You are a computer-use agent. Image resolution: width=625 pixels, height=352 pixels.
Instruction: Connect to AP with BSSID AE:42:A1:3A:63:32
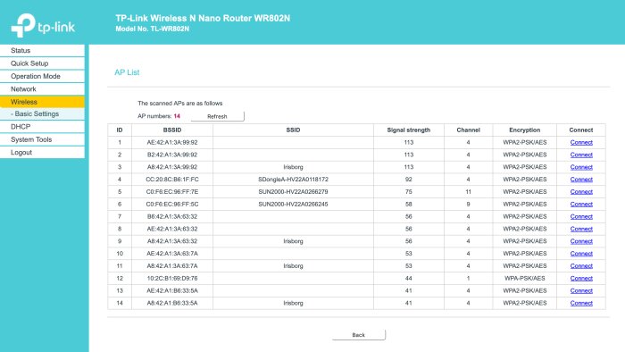click(581, 229)
